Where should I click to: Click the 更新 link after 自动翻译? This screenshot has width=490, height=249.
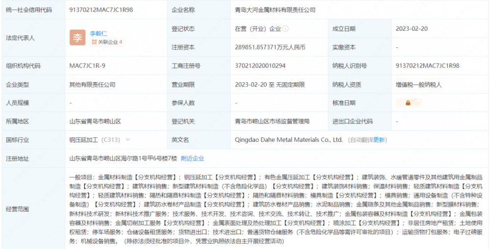pos(379,140)
